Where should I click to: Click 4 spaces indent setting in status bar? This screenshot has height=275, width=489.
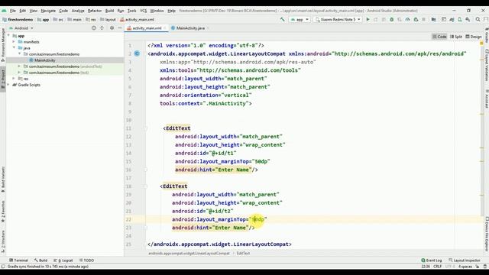click(465, 267)
